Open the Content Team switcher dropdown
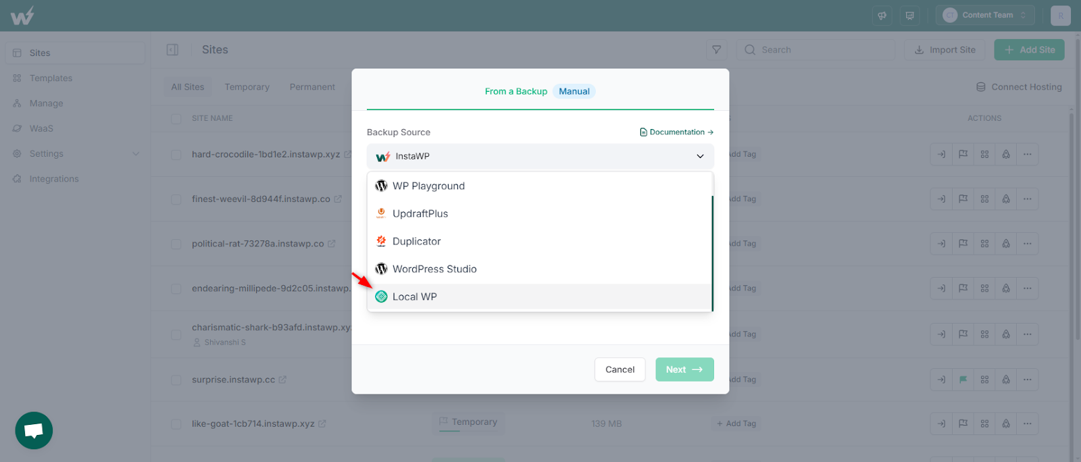 click(x=986, y=15)
